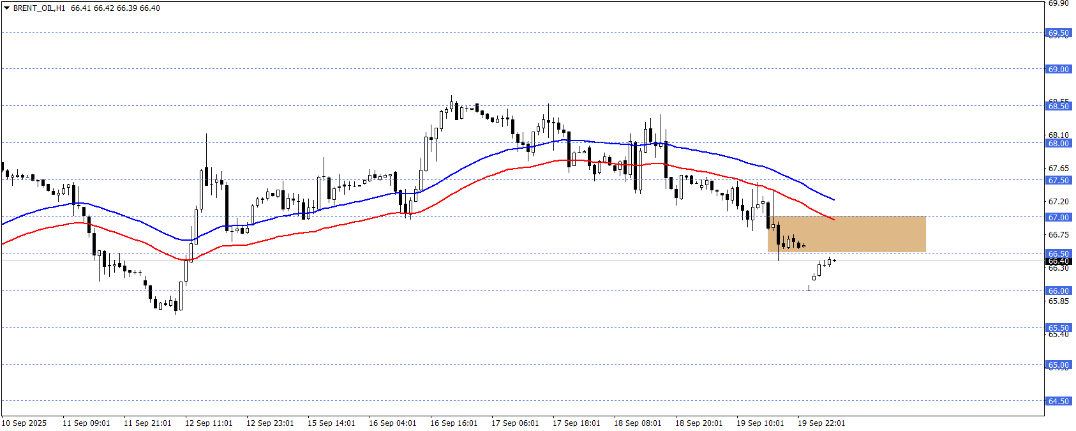Click the 17 Sep 06:01 time label
This screenshot has height=431, width=1076.
(515, 423)
